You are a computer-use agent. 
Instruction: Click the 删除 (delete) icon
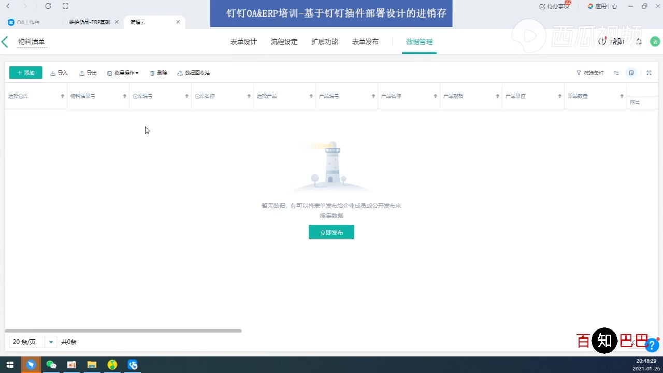158,73
